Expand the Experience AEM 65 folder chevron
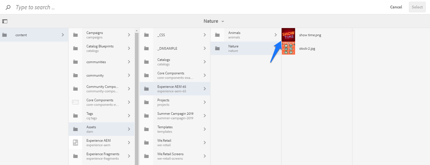 pos(205,89)
